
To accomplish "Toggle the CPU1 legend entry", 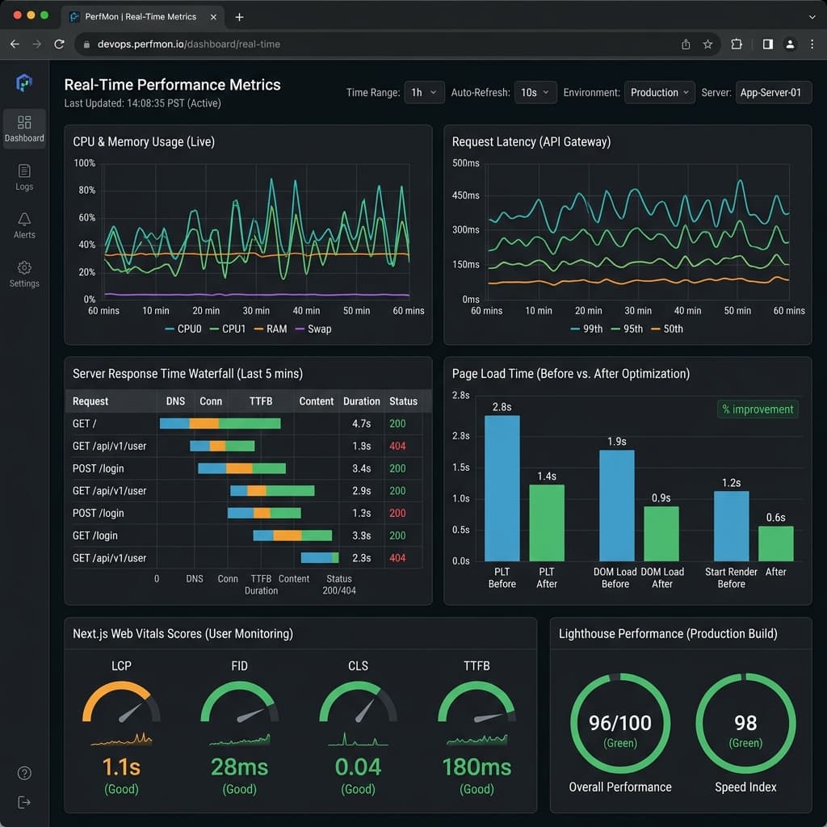I will pos(228,329).
